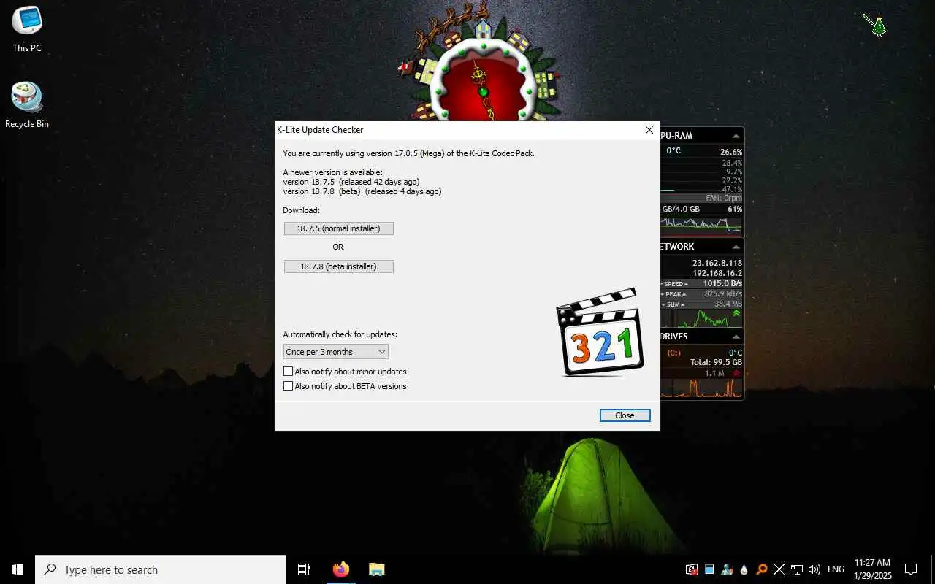Download the 18.7.5 normal installer
The width and height of the screenshot is (935, 584).
coord(338,228)
